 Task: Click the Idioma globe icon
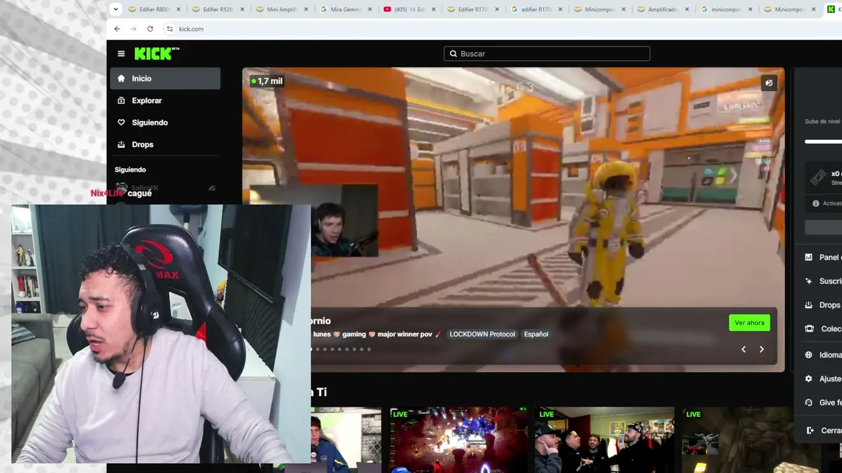[x=808, y=355]
